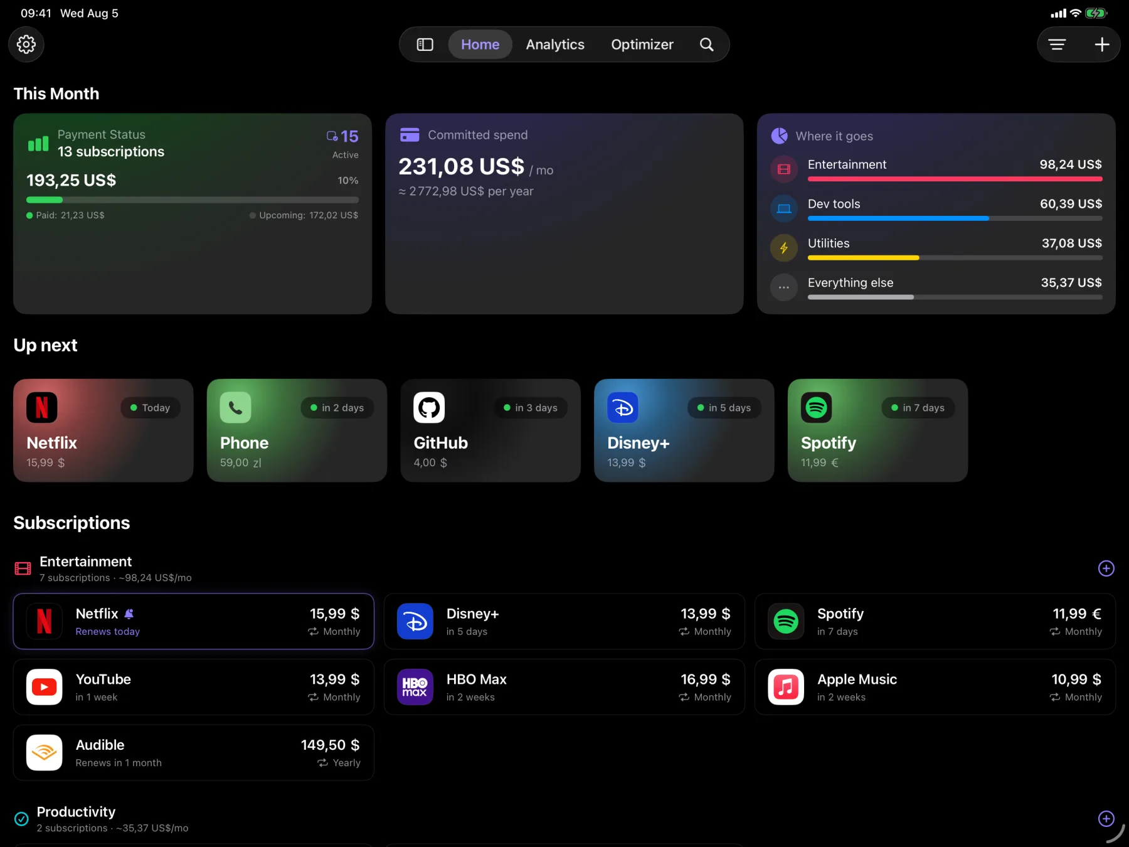Click 'Upcoming: 172,02 US$' label
The width and height of the screenshot is (1129, 847).
309,215
